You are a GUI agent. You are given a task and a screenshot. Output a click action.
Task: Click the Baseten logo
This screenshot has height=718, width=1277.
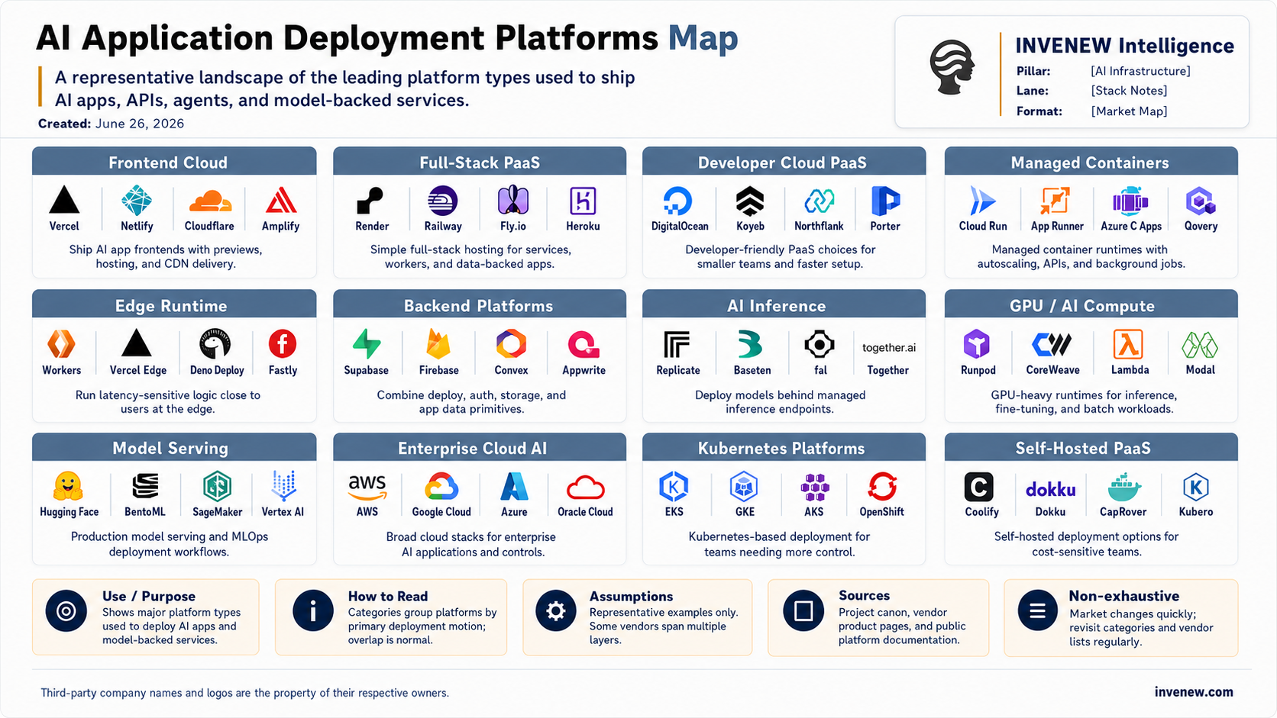[x=751, y=345]
